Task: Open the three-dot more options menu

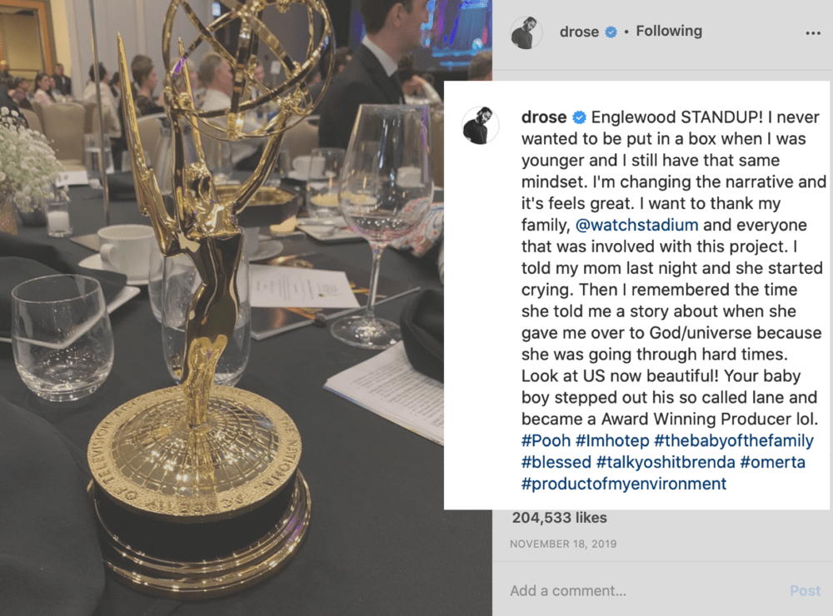Action: (813, 33)
